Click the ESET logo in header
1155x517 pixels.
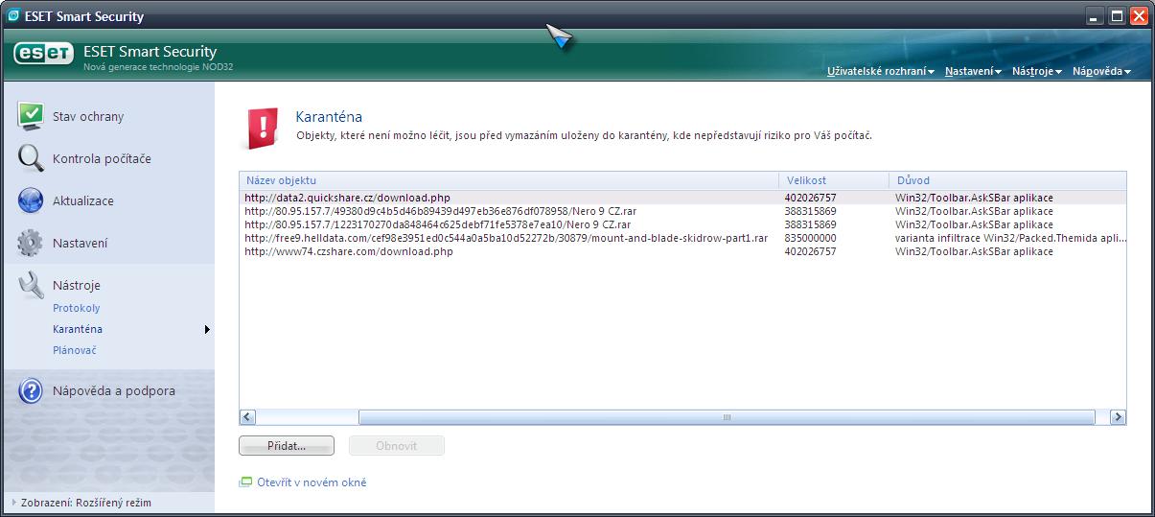(44, 55)
